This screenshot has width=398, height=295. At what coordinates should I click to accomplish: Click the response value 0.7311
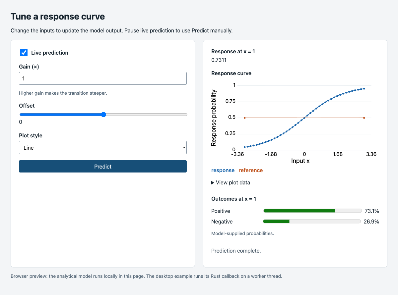pyautogui.click(x=219, y=60)
